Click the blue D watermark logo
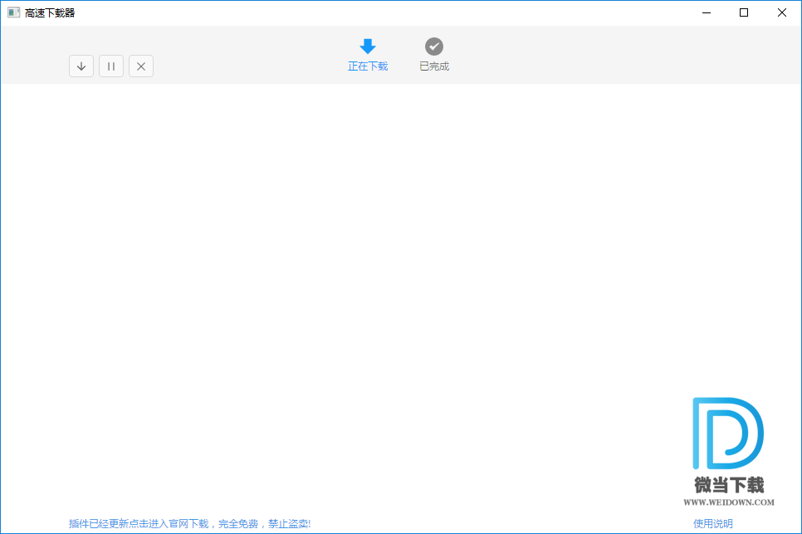This screenshot has height=534, width=802. (x=727, y=433)
